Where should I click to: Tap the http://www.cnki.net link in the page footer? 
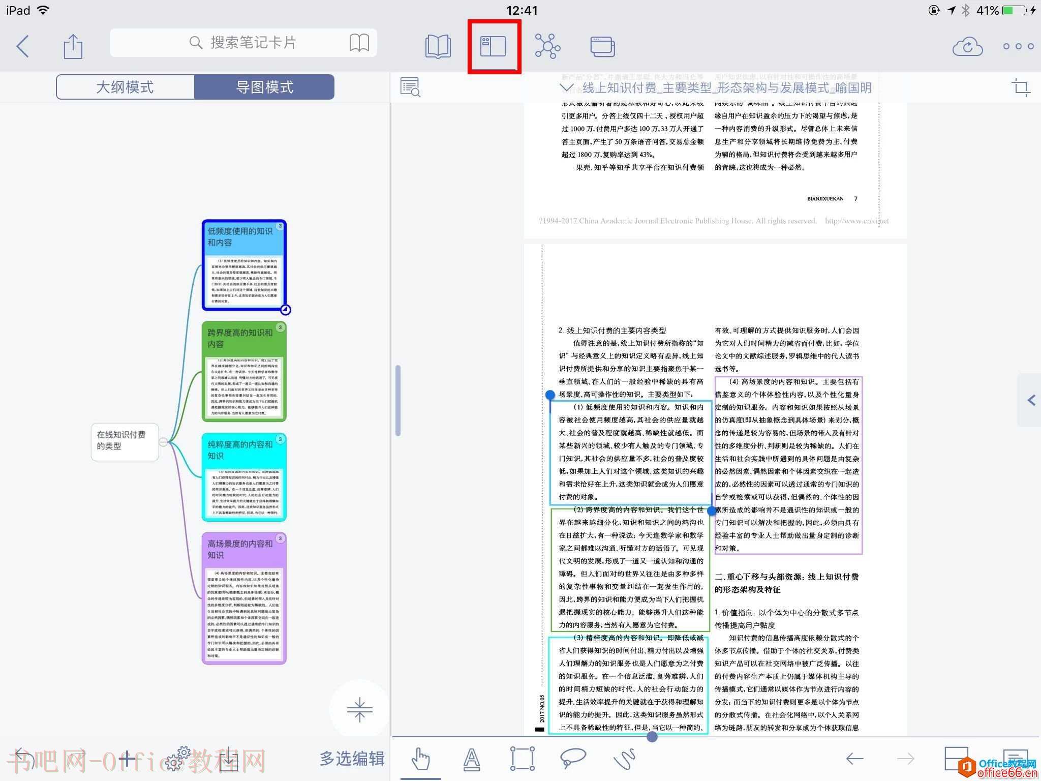[857, 221]
